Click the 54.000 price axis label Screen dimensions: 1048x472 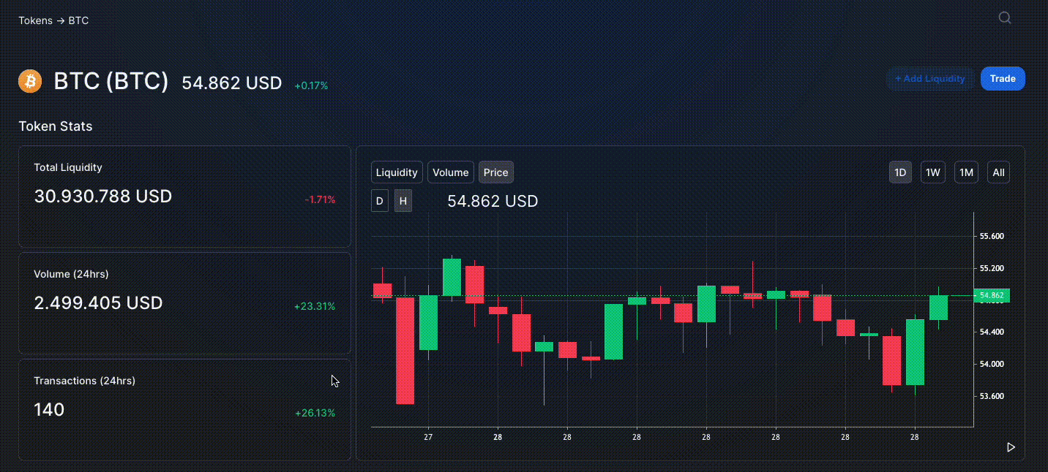pos(992,364)
